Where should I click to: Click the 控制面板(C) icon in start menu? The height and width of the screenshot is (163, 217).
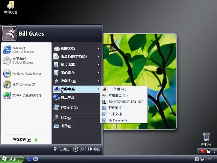pos(56,108)
